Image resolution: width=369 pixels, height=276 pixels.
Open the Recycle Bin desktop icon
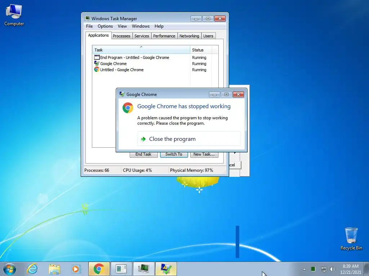pyautogui.click(x=351, y=239)
